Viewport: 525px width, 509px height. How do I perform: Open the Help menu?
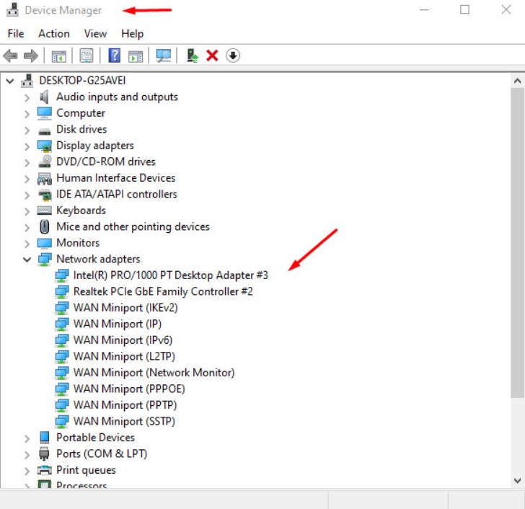132,33
